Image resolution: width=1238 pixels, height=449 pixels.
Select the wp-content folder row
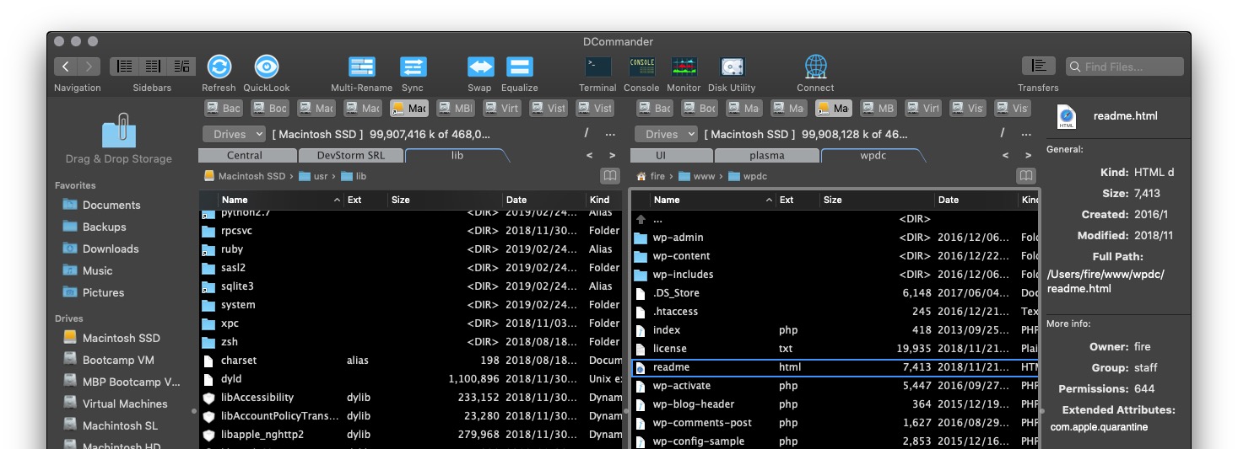tap(835, 256)
